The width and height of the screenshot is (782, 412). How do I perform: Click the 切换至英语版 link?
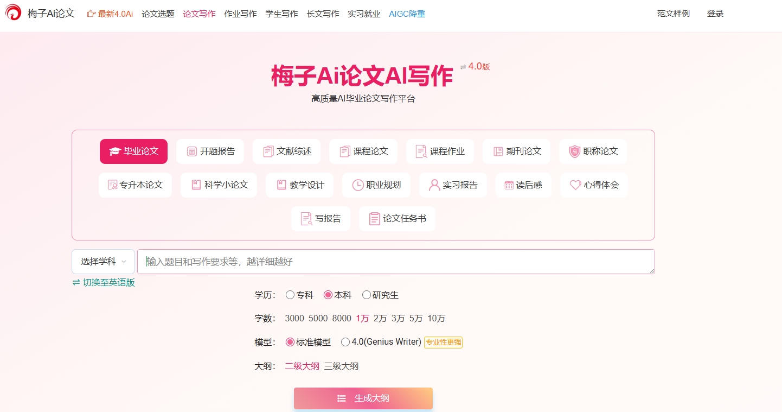pos(108,283)
